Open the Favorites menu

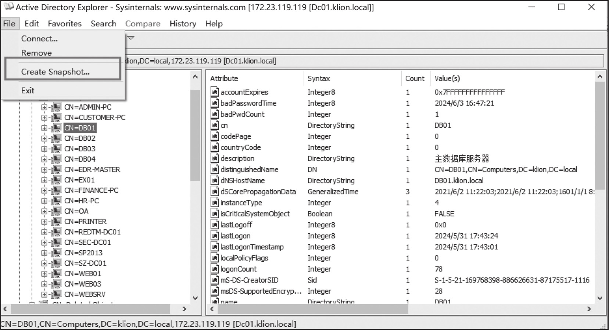pyautogui.click(x=65, y=24)
